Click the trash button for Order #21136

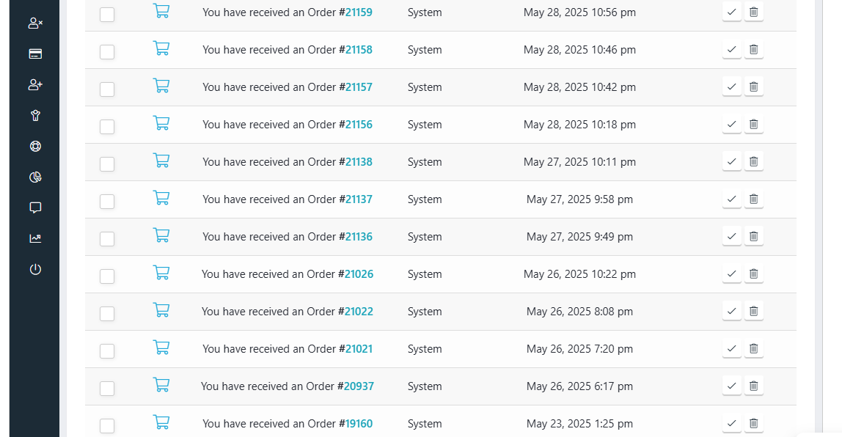(753, 236)
